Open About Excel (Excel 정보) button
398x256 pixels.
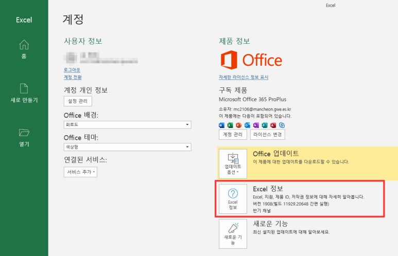tap(233, 199)
